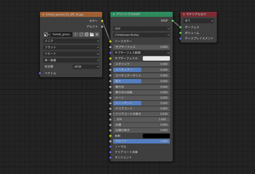Collapse the プリンシプルBSDF node
The image size is (255, 174).
[x=114, y=14]
